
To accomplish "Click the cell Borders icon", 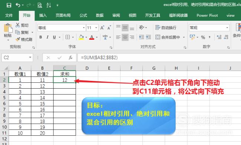I will click(x=67, y=37).
